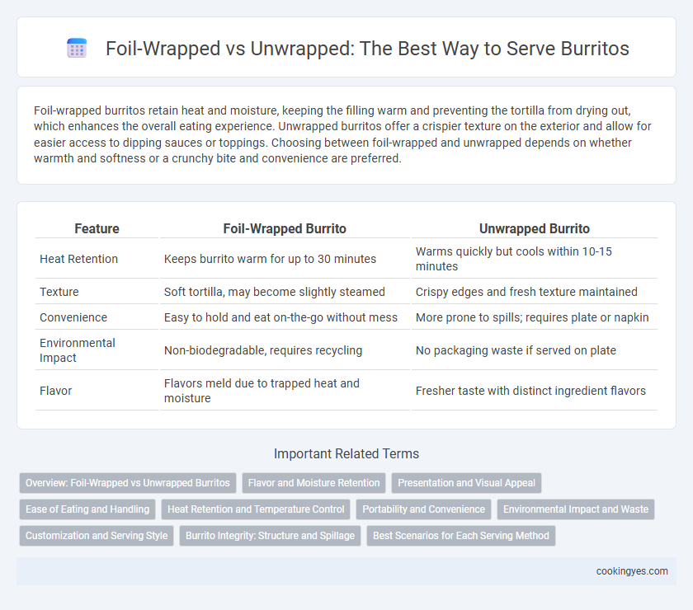This screenshot has height=610, width=693.
Task: Click 'Heat Retention and Temperature Control' tag
Action: (256, 509)
